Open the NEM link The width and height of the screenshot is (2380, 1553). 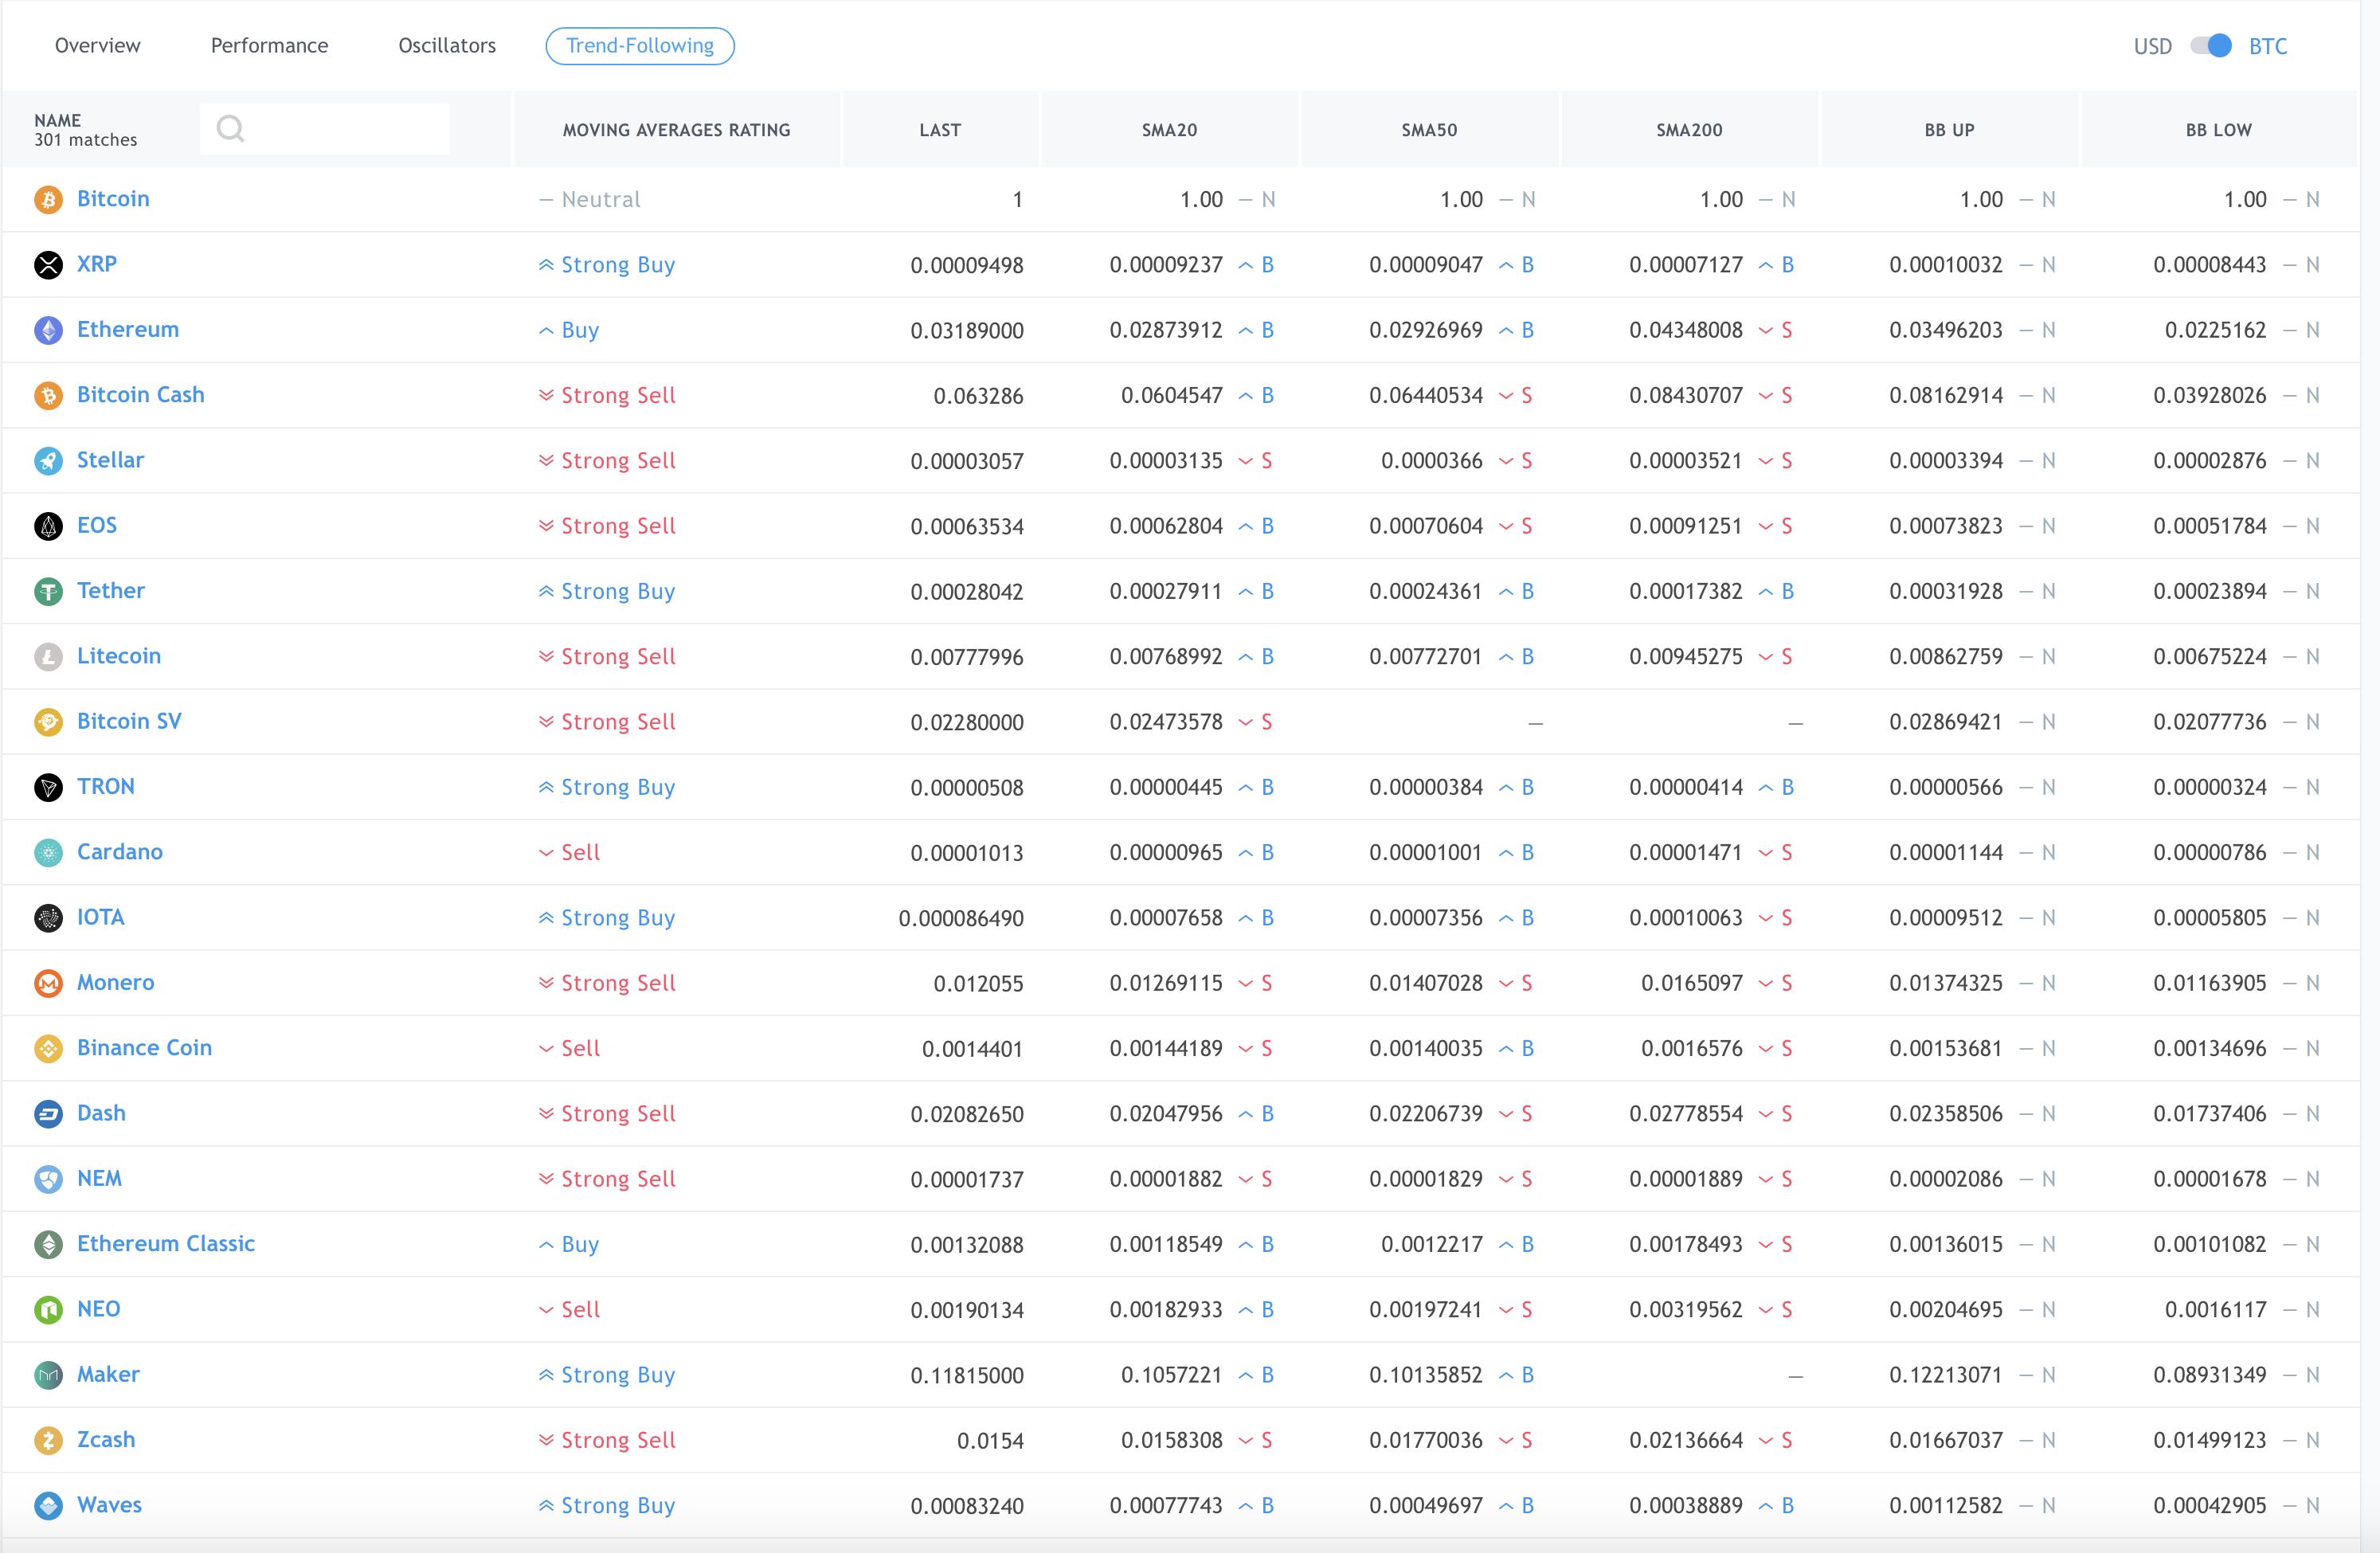pyautogui.click(x=100, y=1179)
